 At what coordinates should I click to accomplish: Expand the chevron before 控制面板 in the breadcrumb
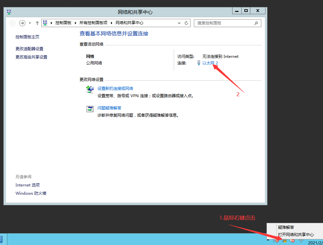[51, 23]
